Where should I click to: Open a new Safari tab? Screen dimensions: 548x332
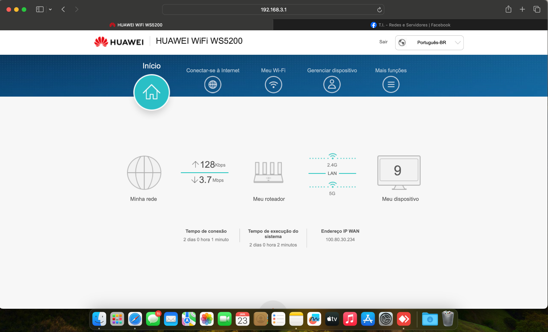click(x=522, y=9)
